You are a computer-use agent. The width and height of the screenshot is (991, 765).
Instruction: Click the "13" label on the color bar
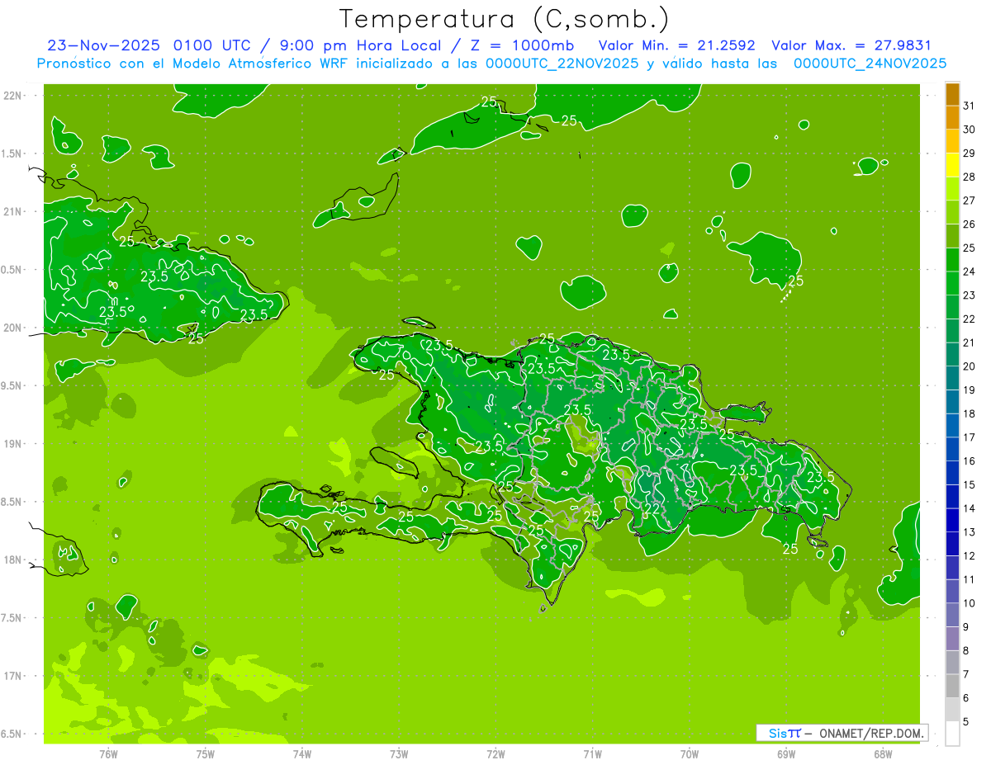(970, 532)
